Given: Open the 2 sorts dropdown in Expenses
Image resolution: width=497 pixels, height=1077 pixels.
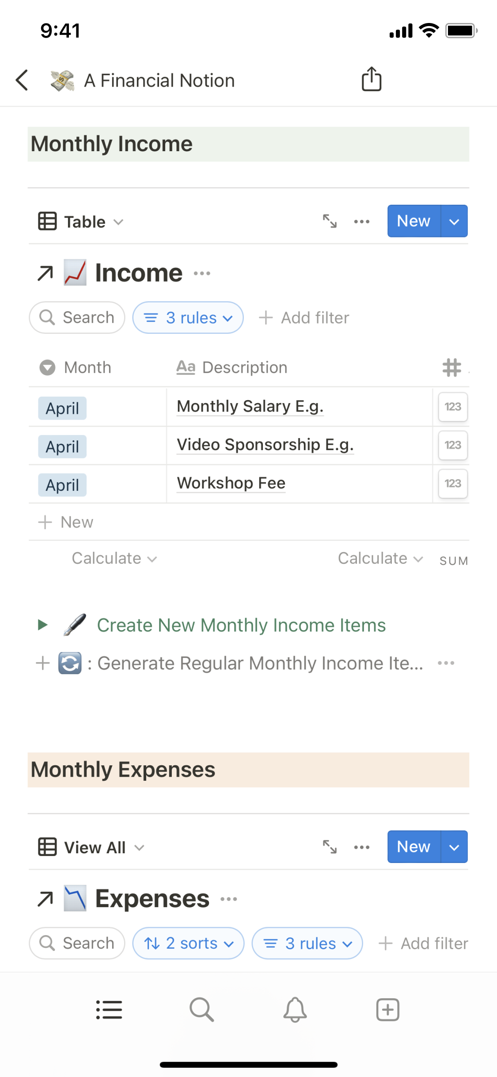Looking at the screenshot, I should click(188, 943).
